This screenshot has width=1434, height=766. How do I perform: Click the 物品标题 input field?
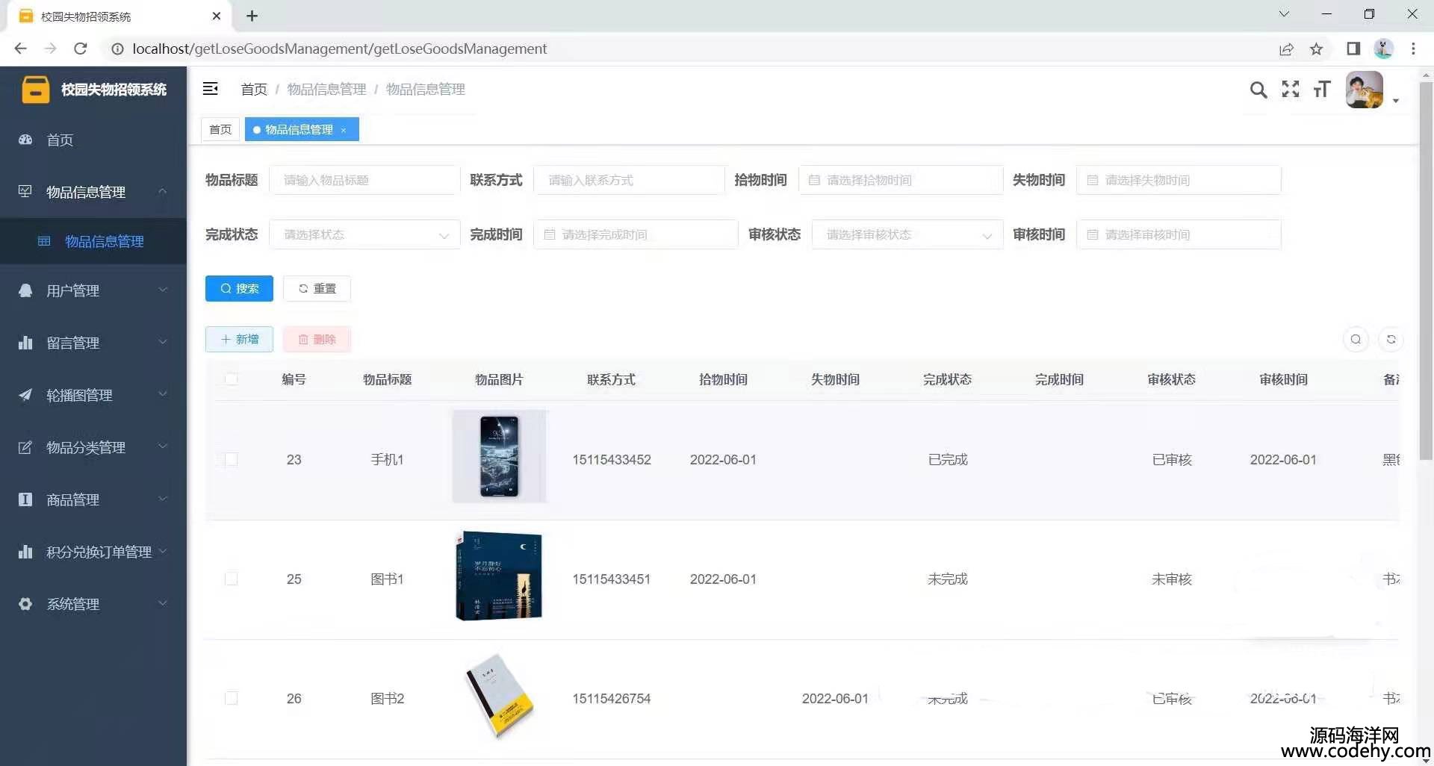364,181
